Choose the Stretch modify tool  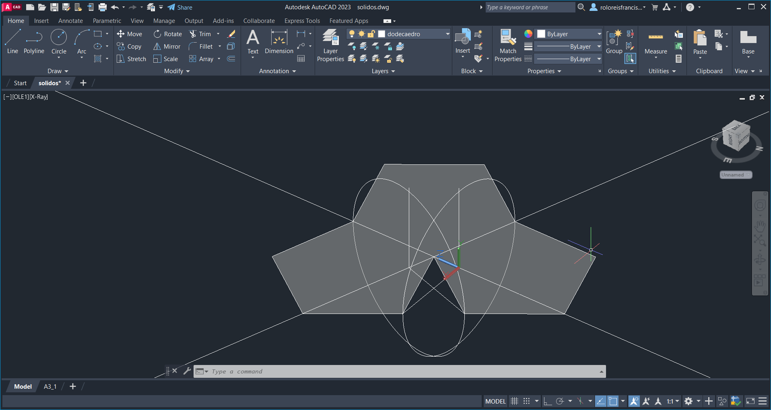(131, 59)
